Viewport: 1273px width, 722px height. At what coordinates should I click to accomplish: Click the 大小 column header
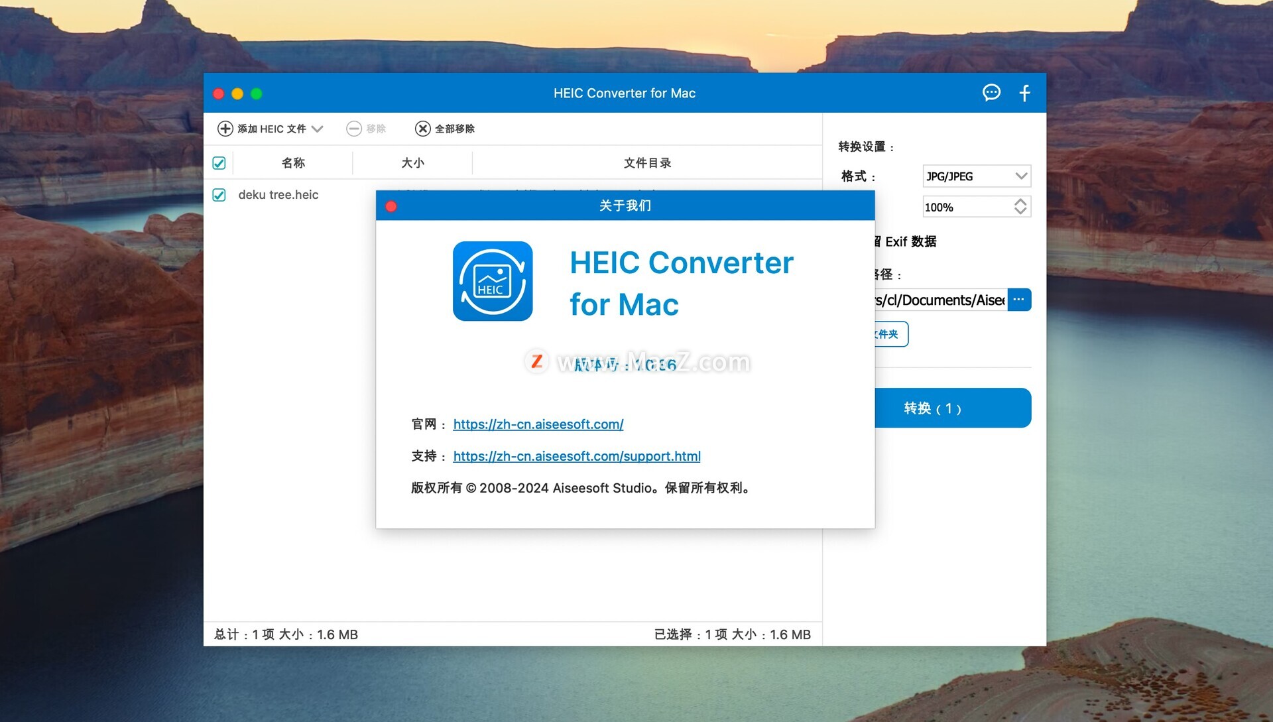pyautogui.click(x=412, y=163)
